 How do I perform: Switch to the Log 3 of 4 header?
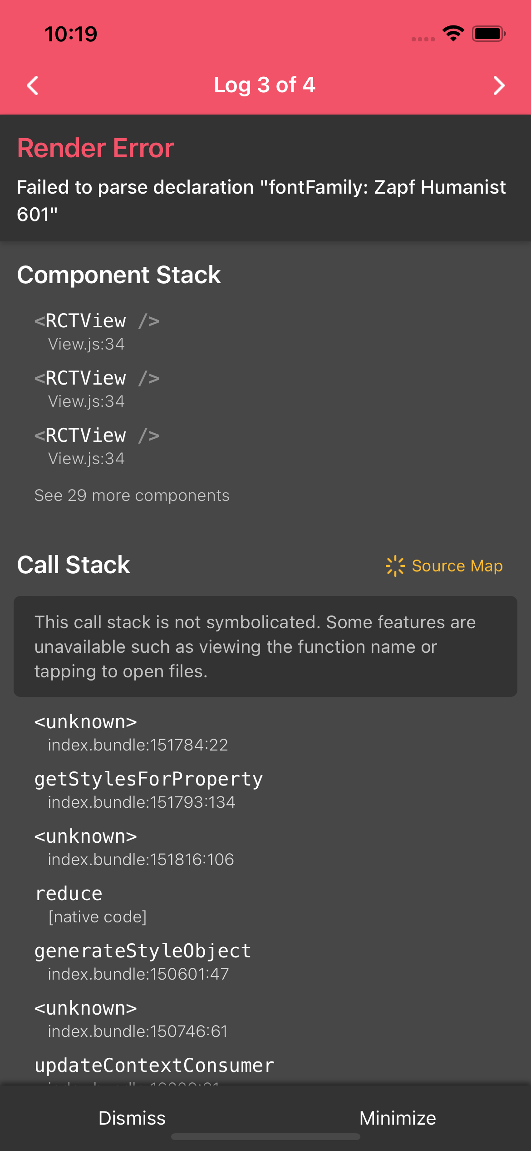pyautogui.click(x=265, y=85)
